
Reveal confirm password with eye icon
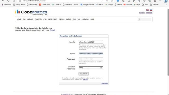pyautogui.click(x=101, y=68)
